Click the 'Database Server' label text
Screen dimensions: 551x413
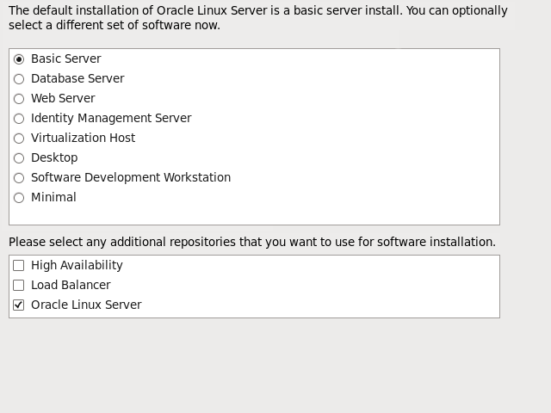pyautogui.click(x=77, y=78)
